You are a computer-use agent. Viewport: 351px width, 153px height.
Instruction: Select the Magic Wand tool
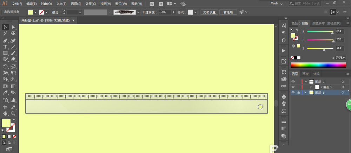tap(5, 34)
